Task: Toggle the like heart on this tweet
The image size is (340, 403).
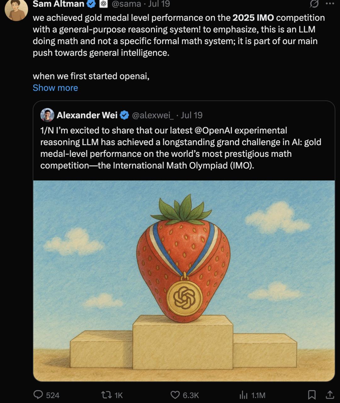Action: tap(175, 394)
